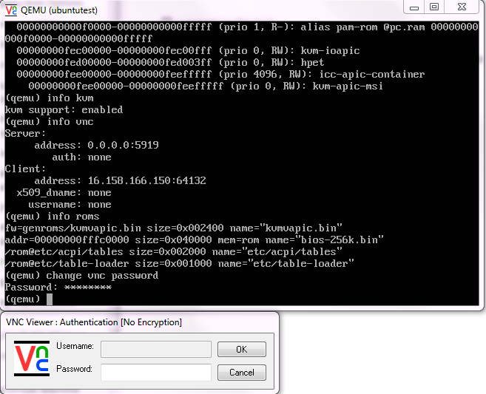Click the kvm-ioapic memory region line
The width and height of the screenshot is (486, 394).
[x=188, y=51]
